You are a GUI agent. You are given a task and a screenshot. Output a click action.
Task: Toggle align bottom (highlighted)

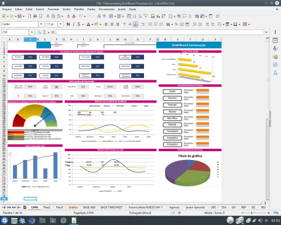pyautogui.click(x=136, y=24)
